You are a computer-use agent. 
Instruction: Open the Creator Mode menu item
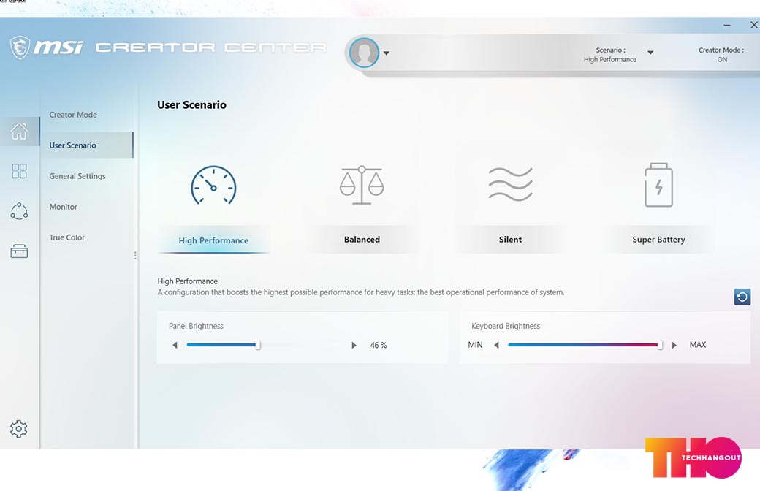72,115
